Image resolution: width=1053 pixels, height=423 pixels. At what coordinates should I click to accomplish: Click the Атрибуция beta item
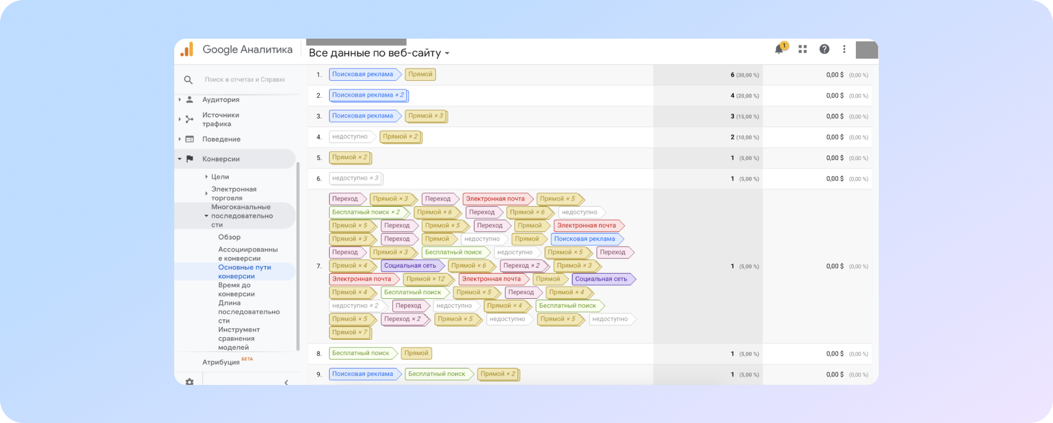coord(221,362)
